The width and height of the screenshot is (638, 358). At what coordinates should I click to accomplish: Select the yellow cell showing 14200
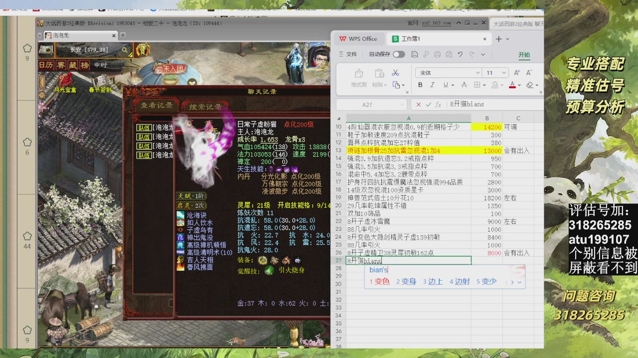point(487,127)
